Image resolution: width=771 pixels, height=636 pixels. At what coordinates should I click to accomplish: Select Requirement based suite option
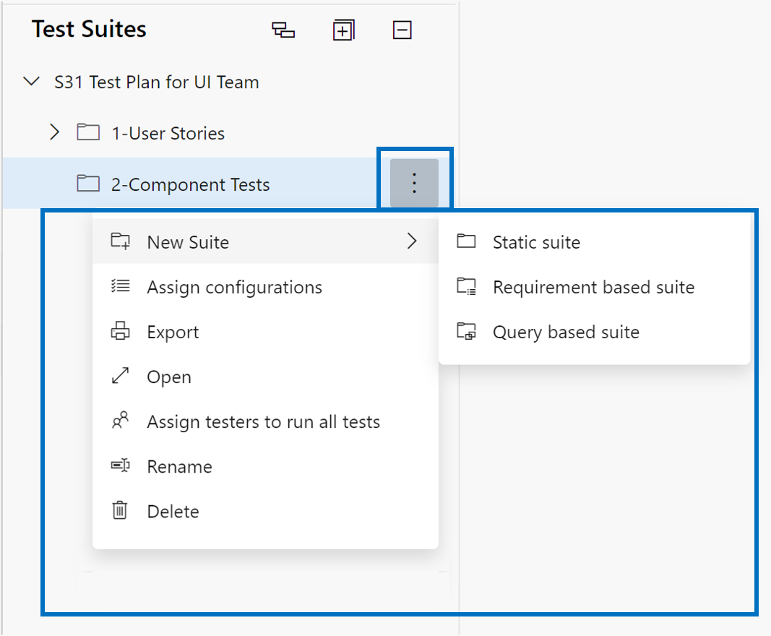click(593, 287)
